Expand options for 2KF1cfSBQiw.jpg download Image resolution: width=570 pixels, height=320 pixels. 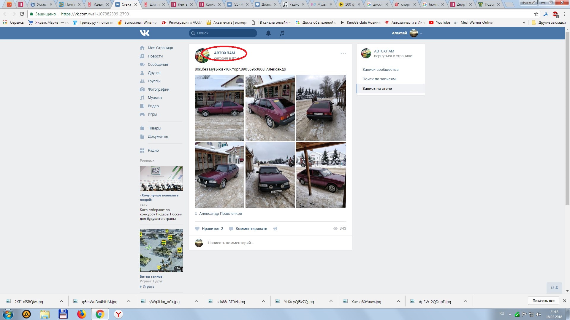point(61,301)
